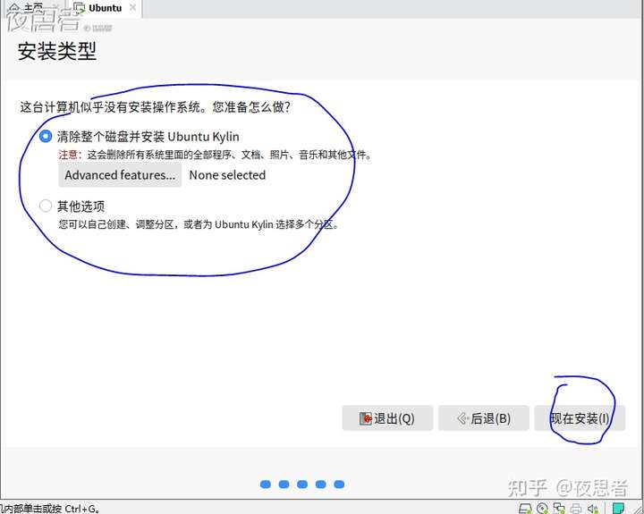Image resolution: width=644 pixels, height=514 pixels.
Task: Click the teal message log icon
Action: pyautogui.click(x=618, y=509)
